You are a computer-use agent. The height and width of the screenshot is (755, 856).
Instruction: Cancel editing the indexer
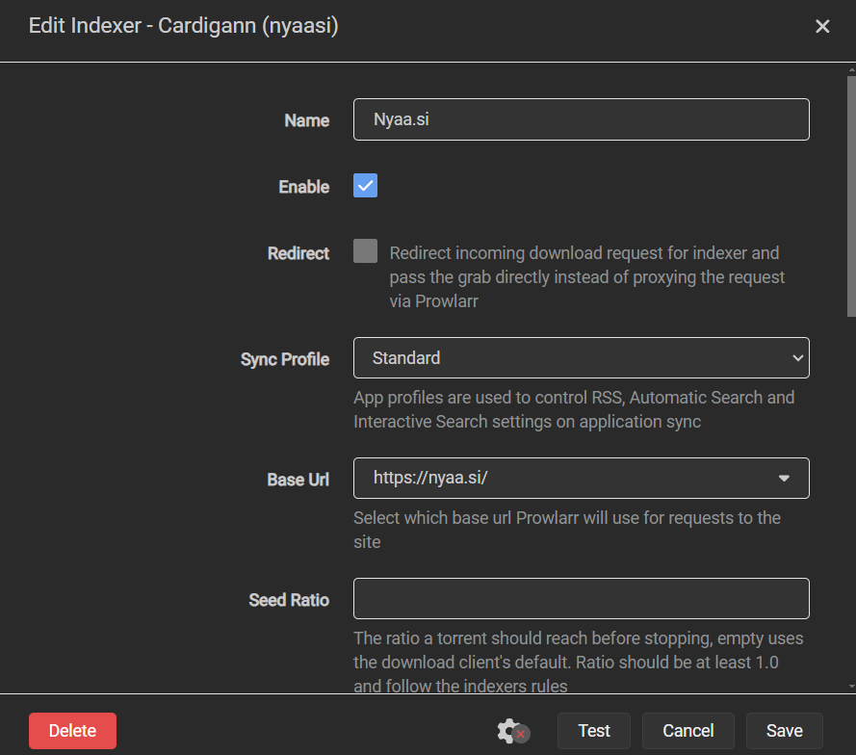coord(688,731)
